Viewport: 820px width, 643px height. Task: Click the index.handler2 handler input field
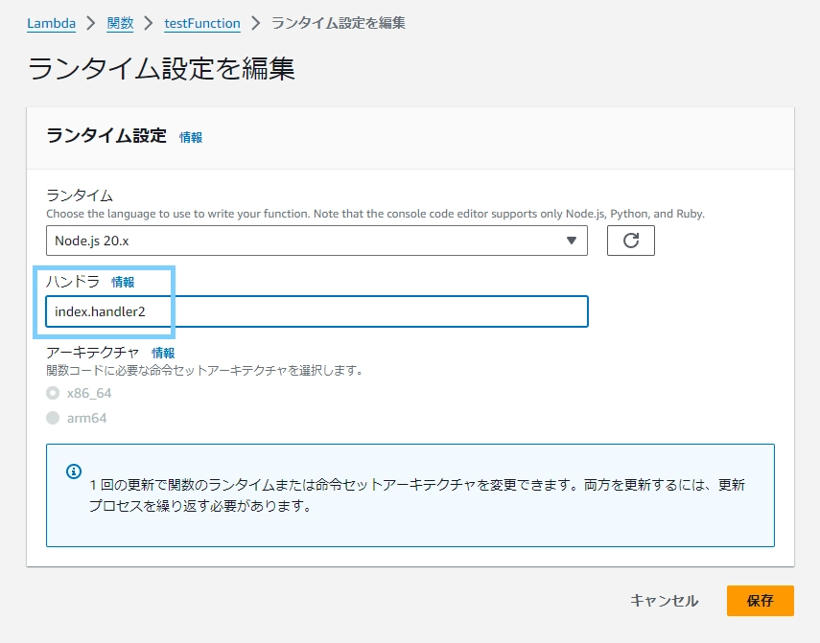pyautogui.click(x=316, y=311)
